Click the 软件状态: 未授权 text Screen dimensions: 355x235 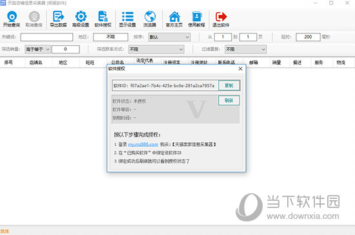[x=129, y=101]
